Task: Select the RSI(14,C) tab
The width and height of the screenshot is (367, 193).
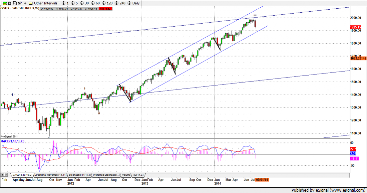Action: pos(138,175)
